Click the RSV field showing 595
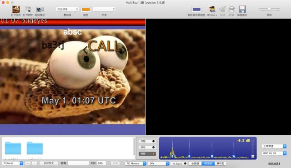The height and width of the screenshot is (168, 291). tap(102, 163)
